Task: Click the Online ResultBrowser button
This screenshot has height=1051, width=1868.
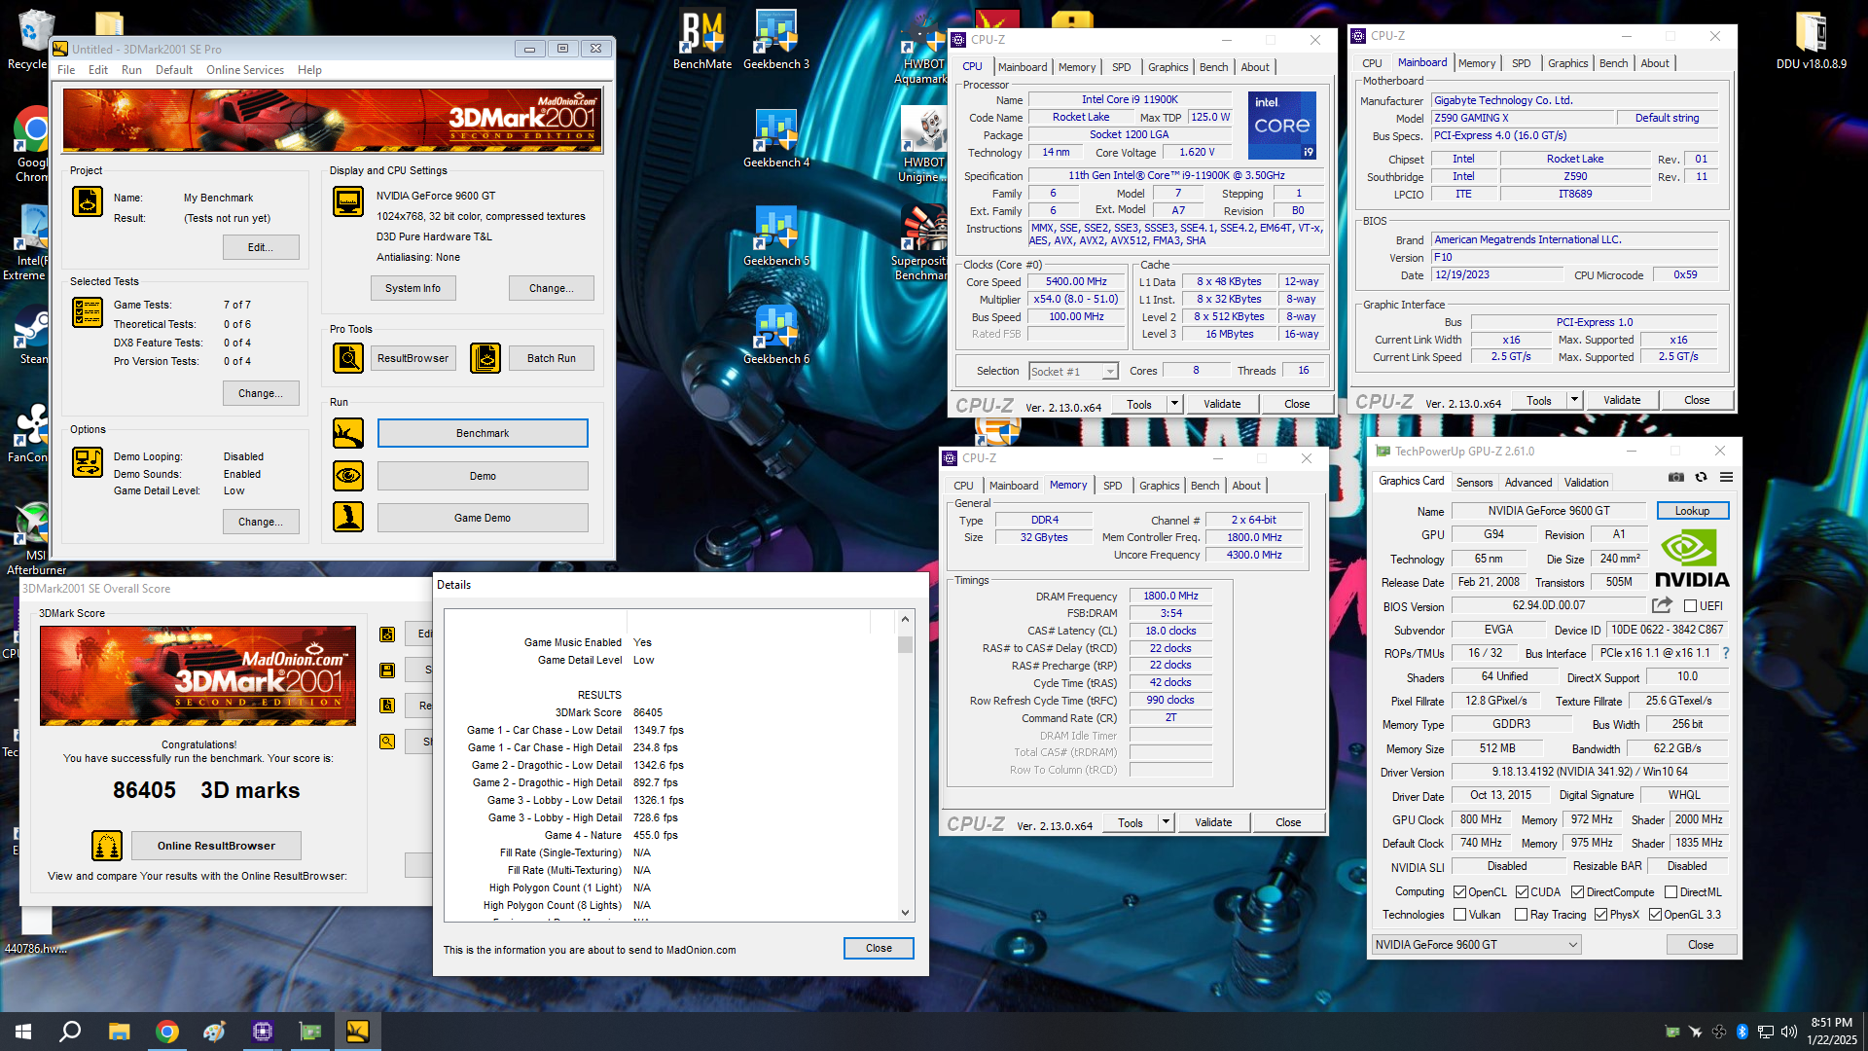Action: click(x=216, y=846)
